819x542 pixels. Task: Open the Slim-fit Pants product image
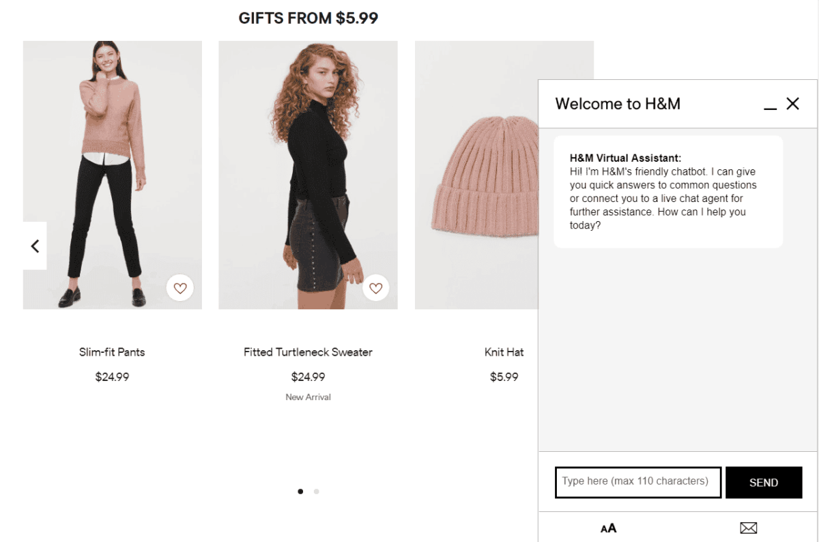click(112, 175)
